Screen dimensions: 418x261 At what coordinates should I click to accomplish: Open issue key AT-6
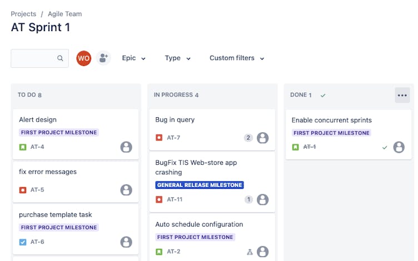click(37, 242)
